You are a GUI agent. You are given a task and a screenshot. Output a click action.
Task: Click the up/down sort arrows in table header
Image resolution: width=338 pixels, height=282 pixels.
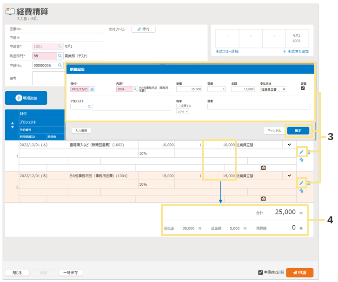12,126
